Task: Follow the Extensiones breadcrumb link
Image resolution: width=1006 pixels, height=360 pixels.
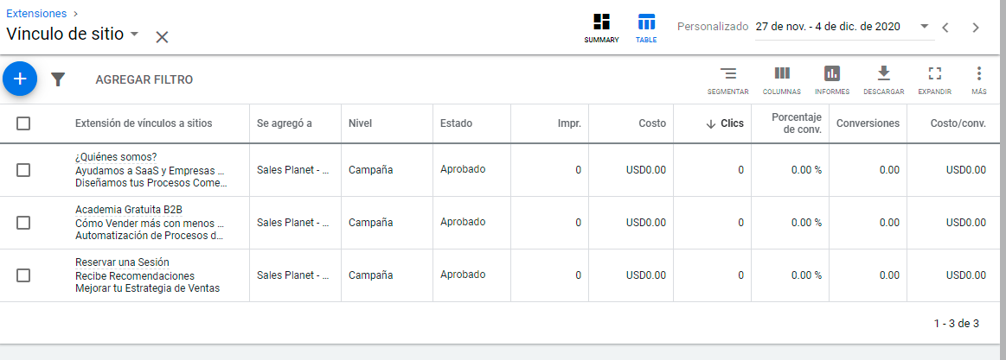Action: click(36, 13)
